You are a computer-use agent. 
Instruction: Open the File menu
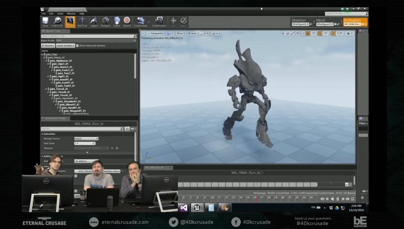pyautogui.click(x=44, y=14)
